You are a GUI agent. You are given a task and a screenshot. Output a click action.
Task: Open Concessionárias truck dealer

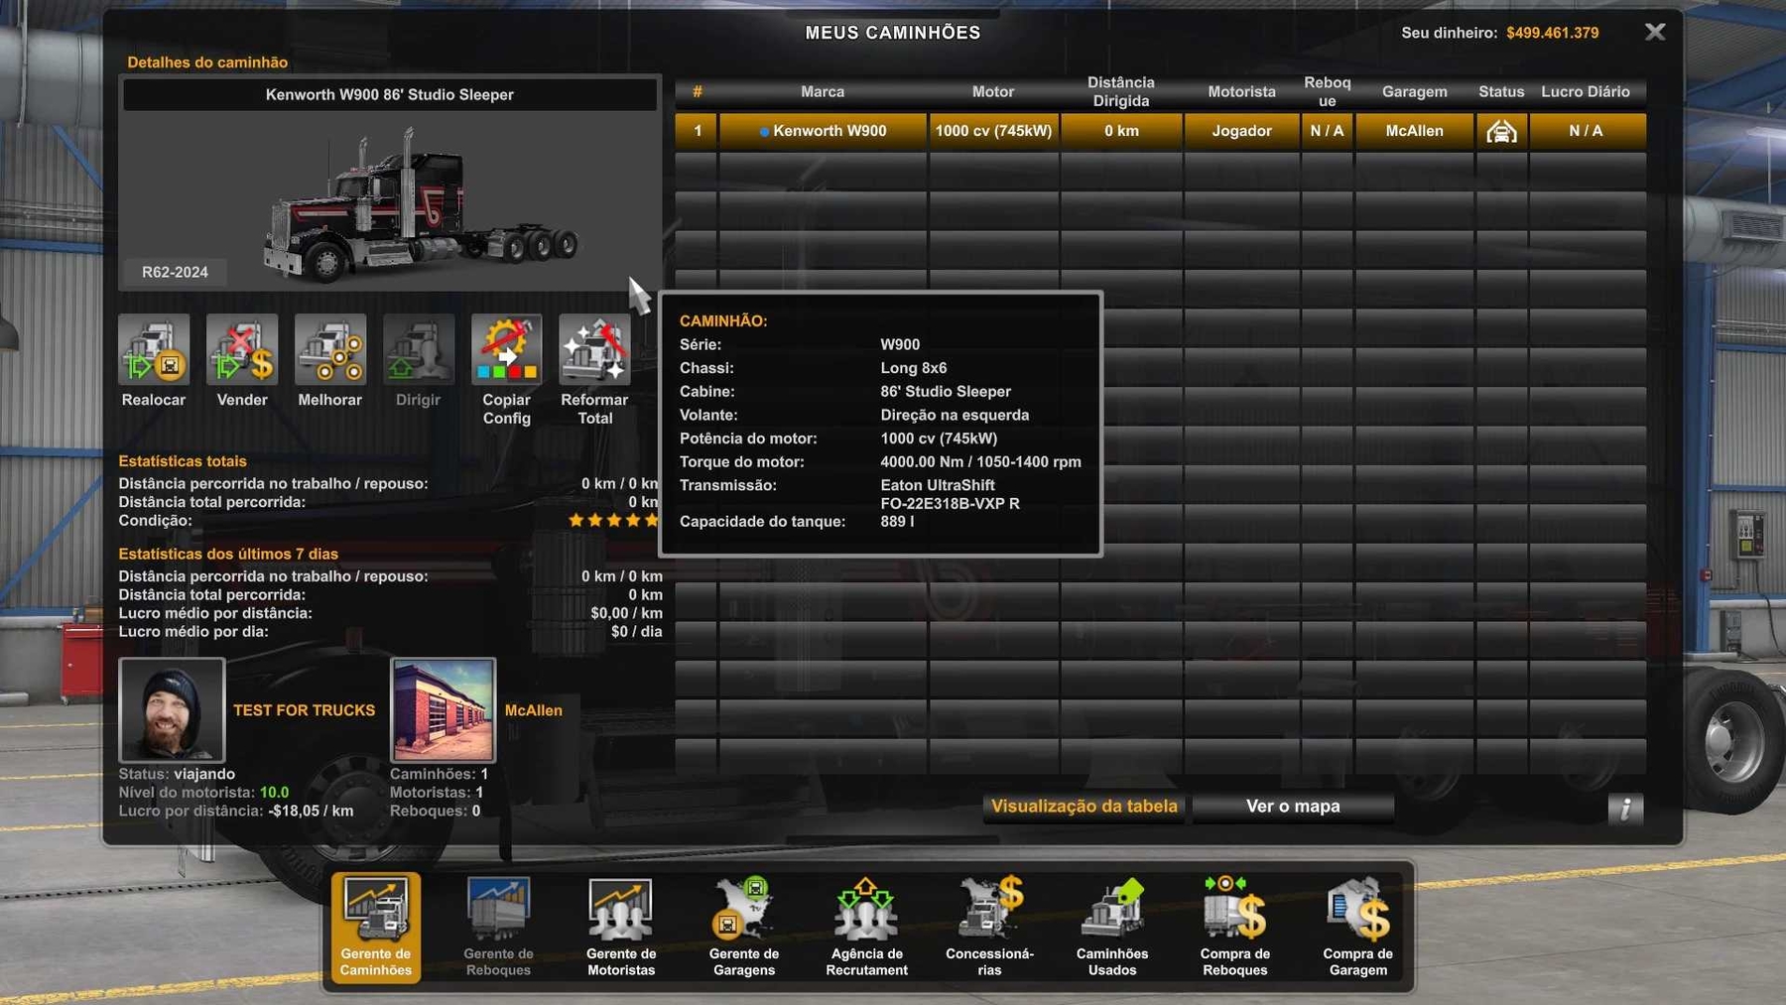click(989, 927)
